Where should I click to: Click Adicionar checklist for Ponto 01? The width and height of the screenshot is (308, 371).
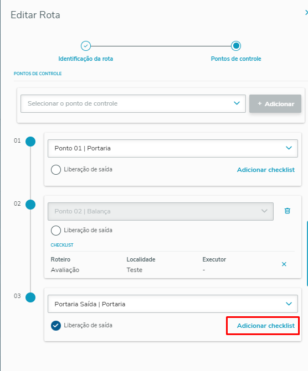pos(266,170)
